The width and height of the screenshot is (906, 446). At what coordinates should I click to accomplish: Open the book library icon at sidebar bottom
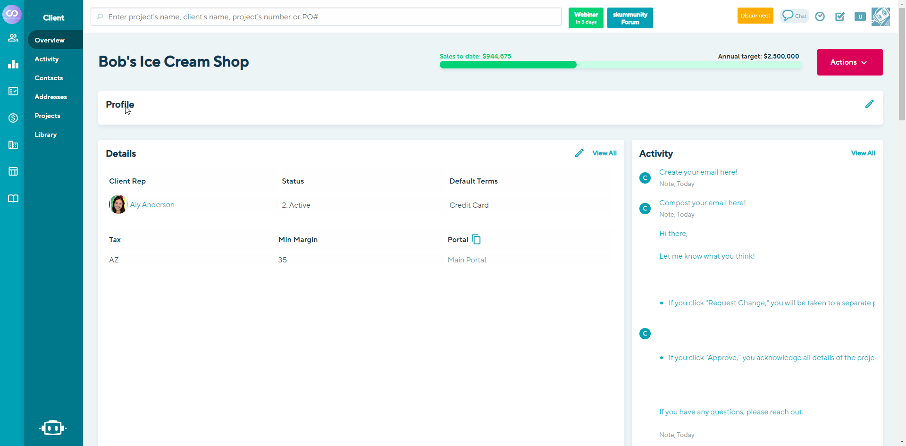point(13,198)
